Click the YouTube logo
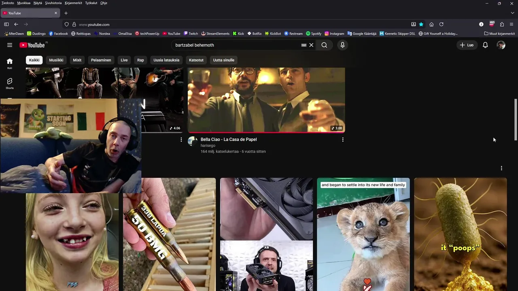 (x=32, y=45)
